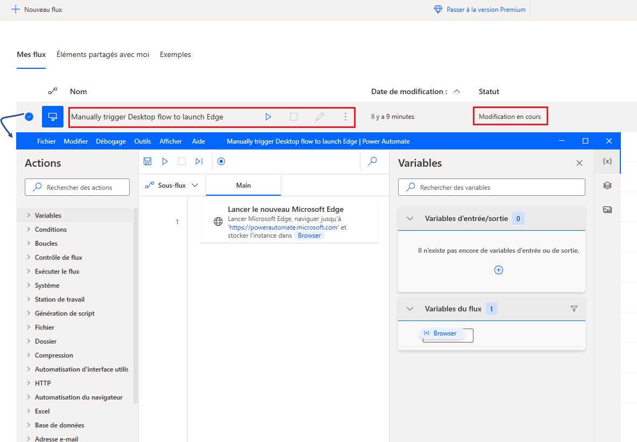Open the Outils menu
The image size is (637, 442).
(x=143, y=141)
